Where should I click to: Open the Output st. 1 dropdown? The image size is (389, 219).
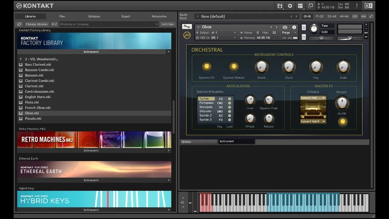tap(216, 33)
